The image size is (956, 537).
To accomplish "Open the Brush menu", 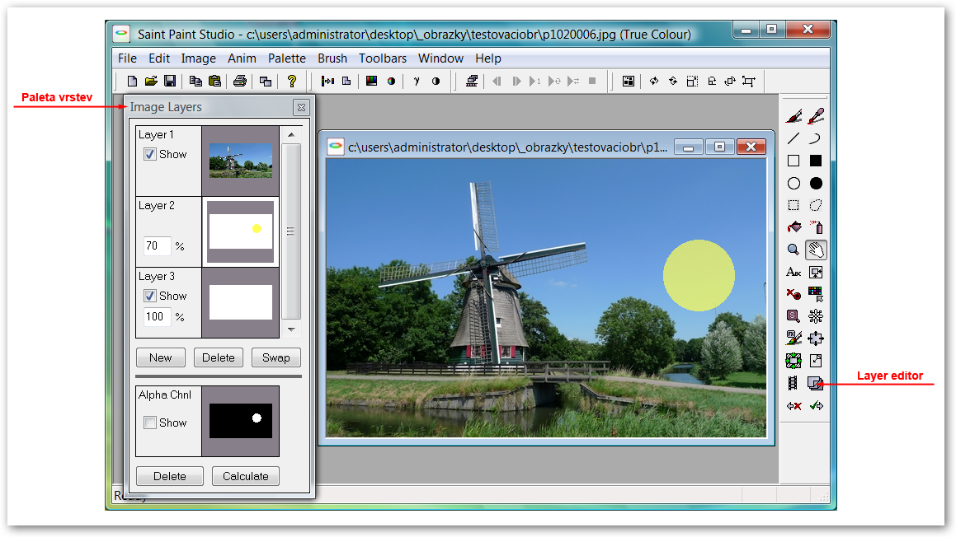I will point(332,58).
